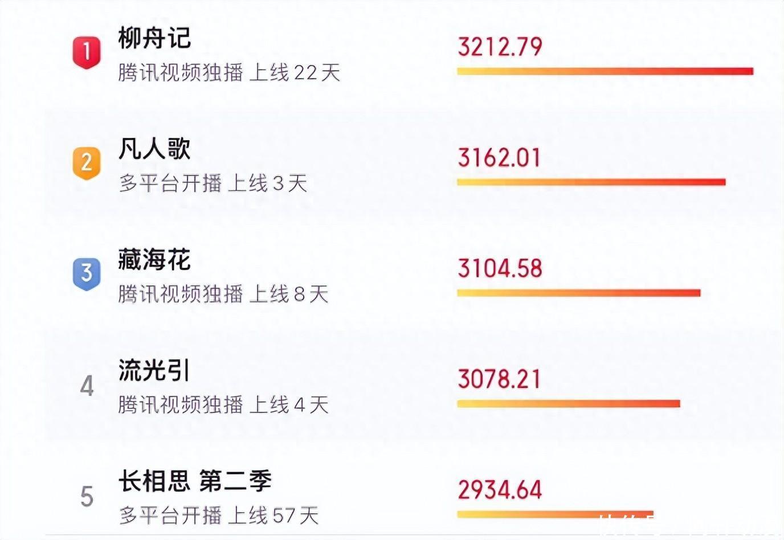Viewport: 784px width, 540px height.
Task: Click the rank number 4
Action: [x=87, y=386]
